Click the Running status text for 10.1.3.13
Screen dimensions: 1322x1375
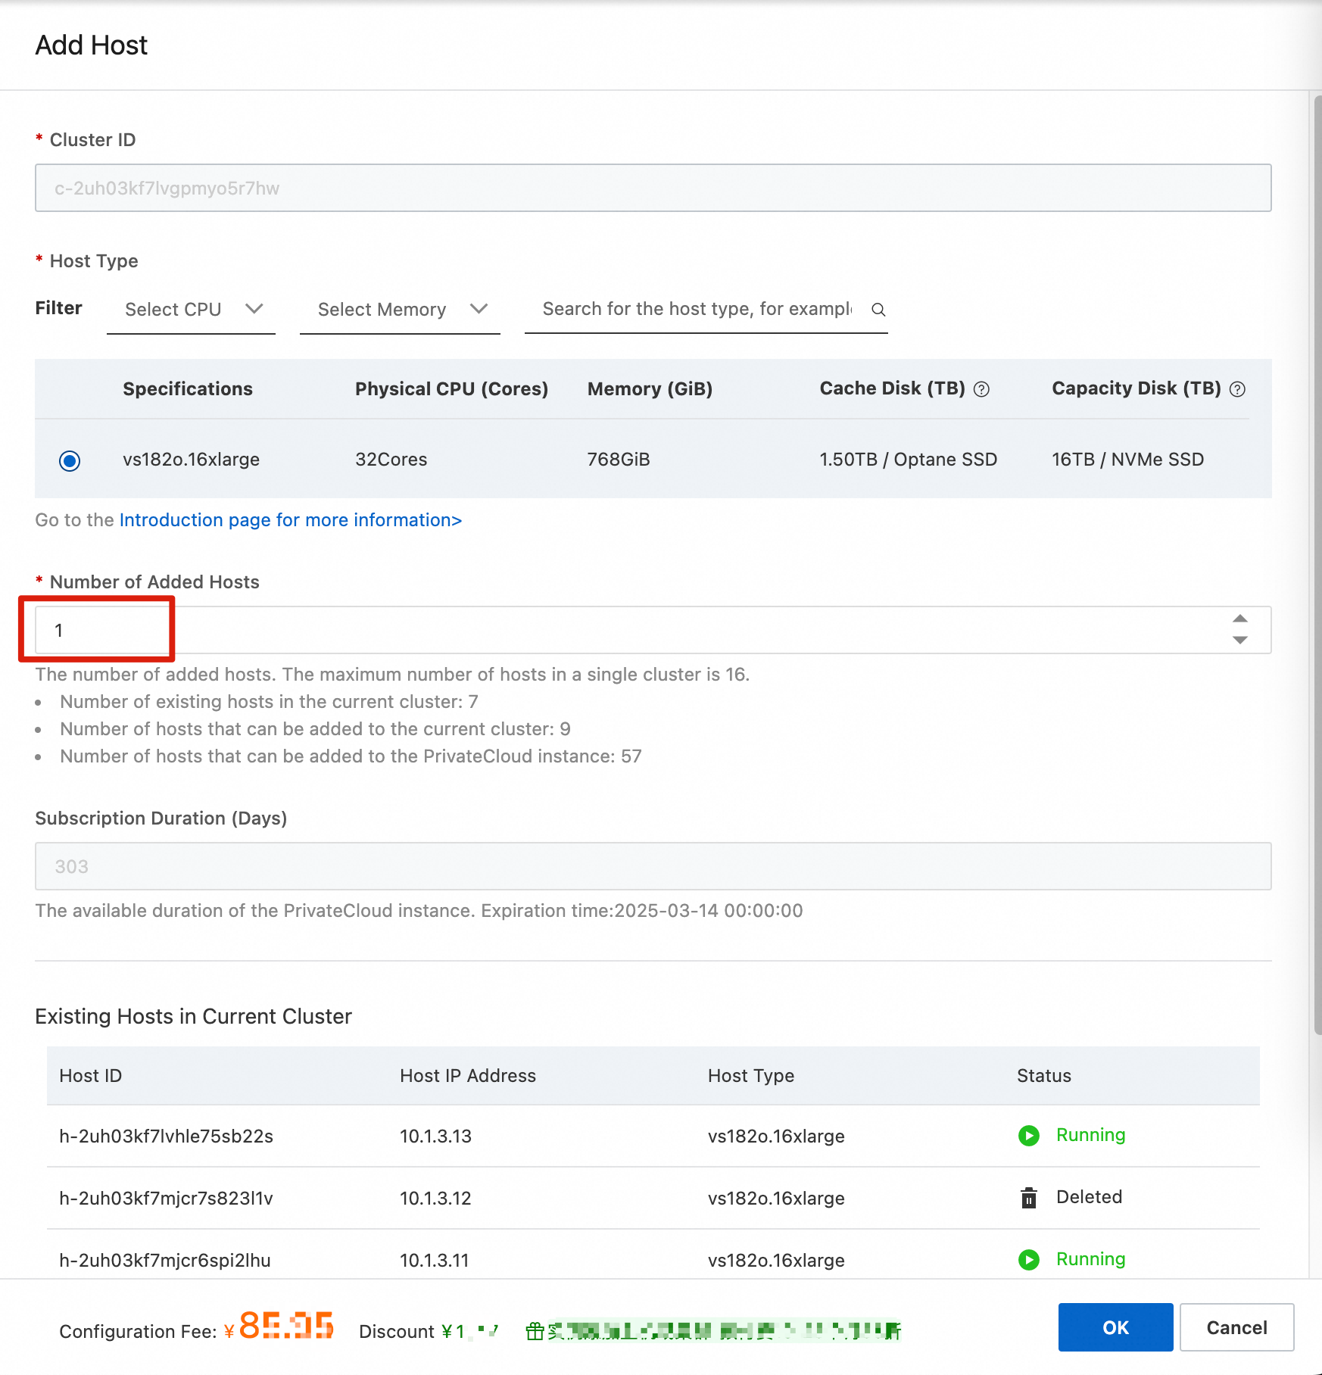coord(1091,1135)
